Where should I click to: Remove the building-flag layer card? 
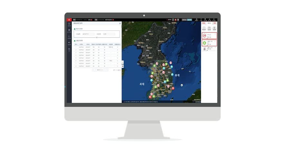[x=215, y=48]
